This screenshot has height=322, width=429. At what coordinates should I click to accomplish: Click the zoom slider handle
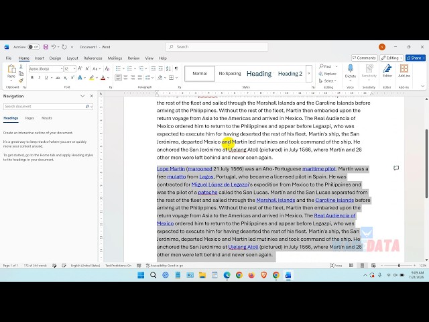pos(399,266)
